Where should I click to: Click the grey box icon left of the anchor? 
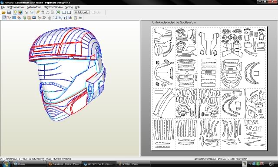point(43,13)
